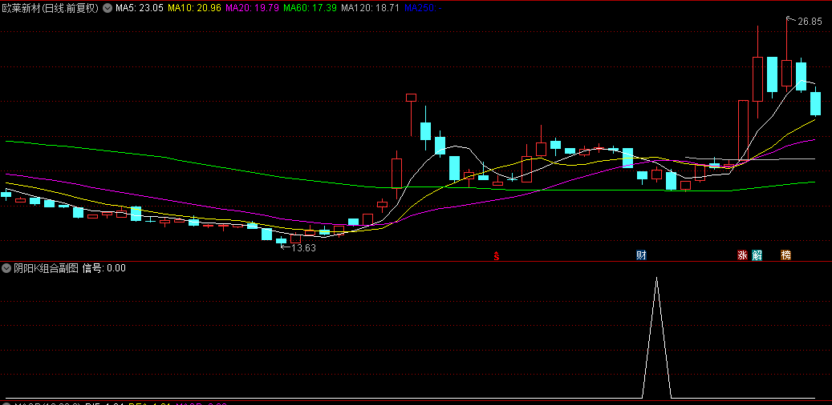Click the MA250 label

click(x=423, y=8)
